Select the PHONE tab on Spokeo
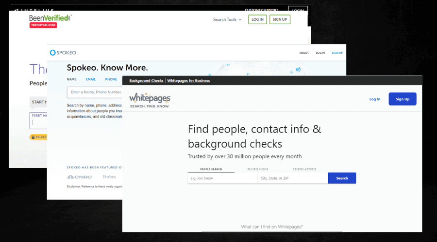The image size is (437, 242). pyautogui.click(x=111, y=79)
